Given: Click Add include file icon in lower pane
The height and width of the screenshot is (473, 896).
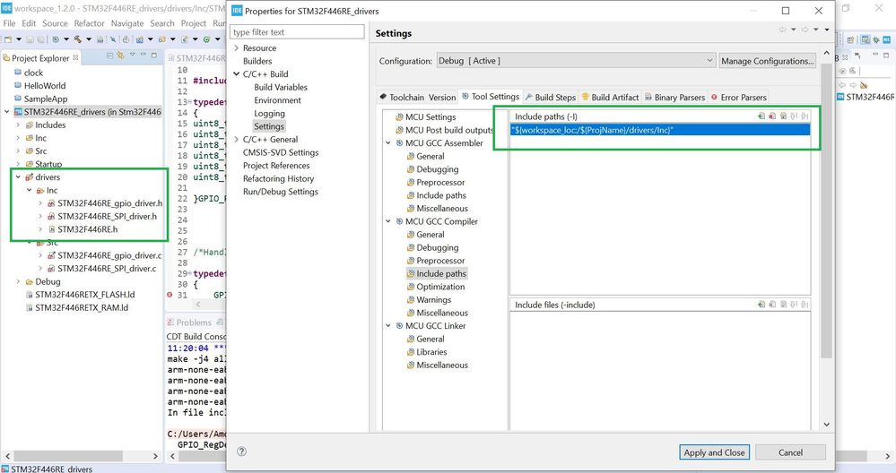Looking at the screenshot, I should [761, 304].
